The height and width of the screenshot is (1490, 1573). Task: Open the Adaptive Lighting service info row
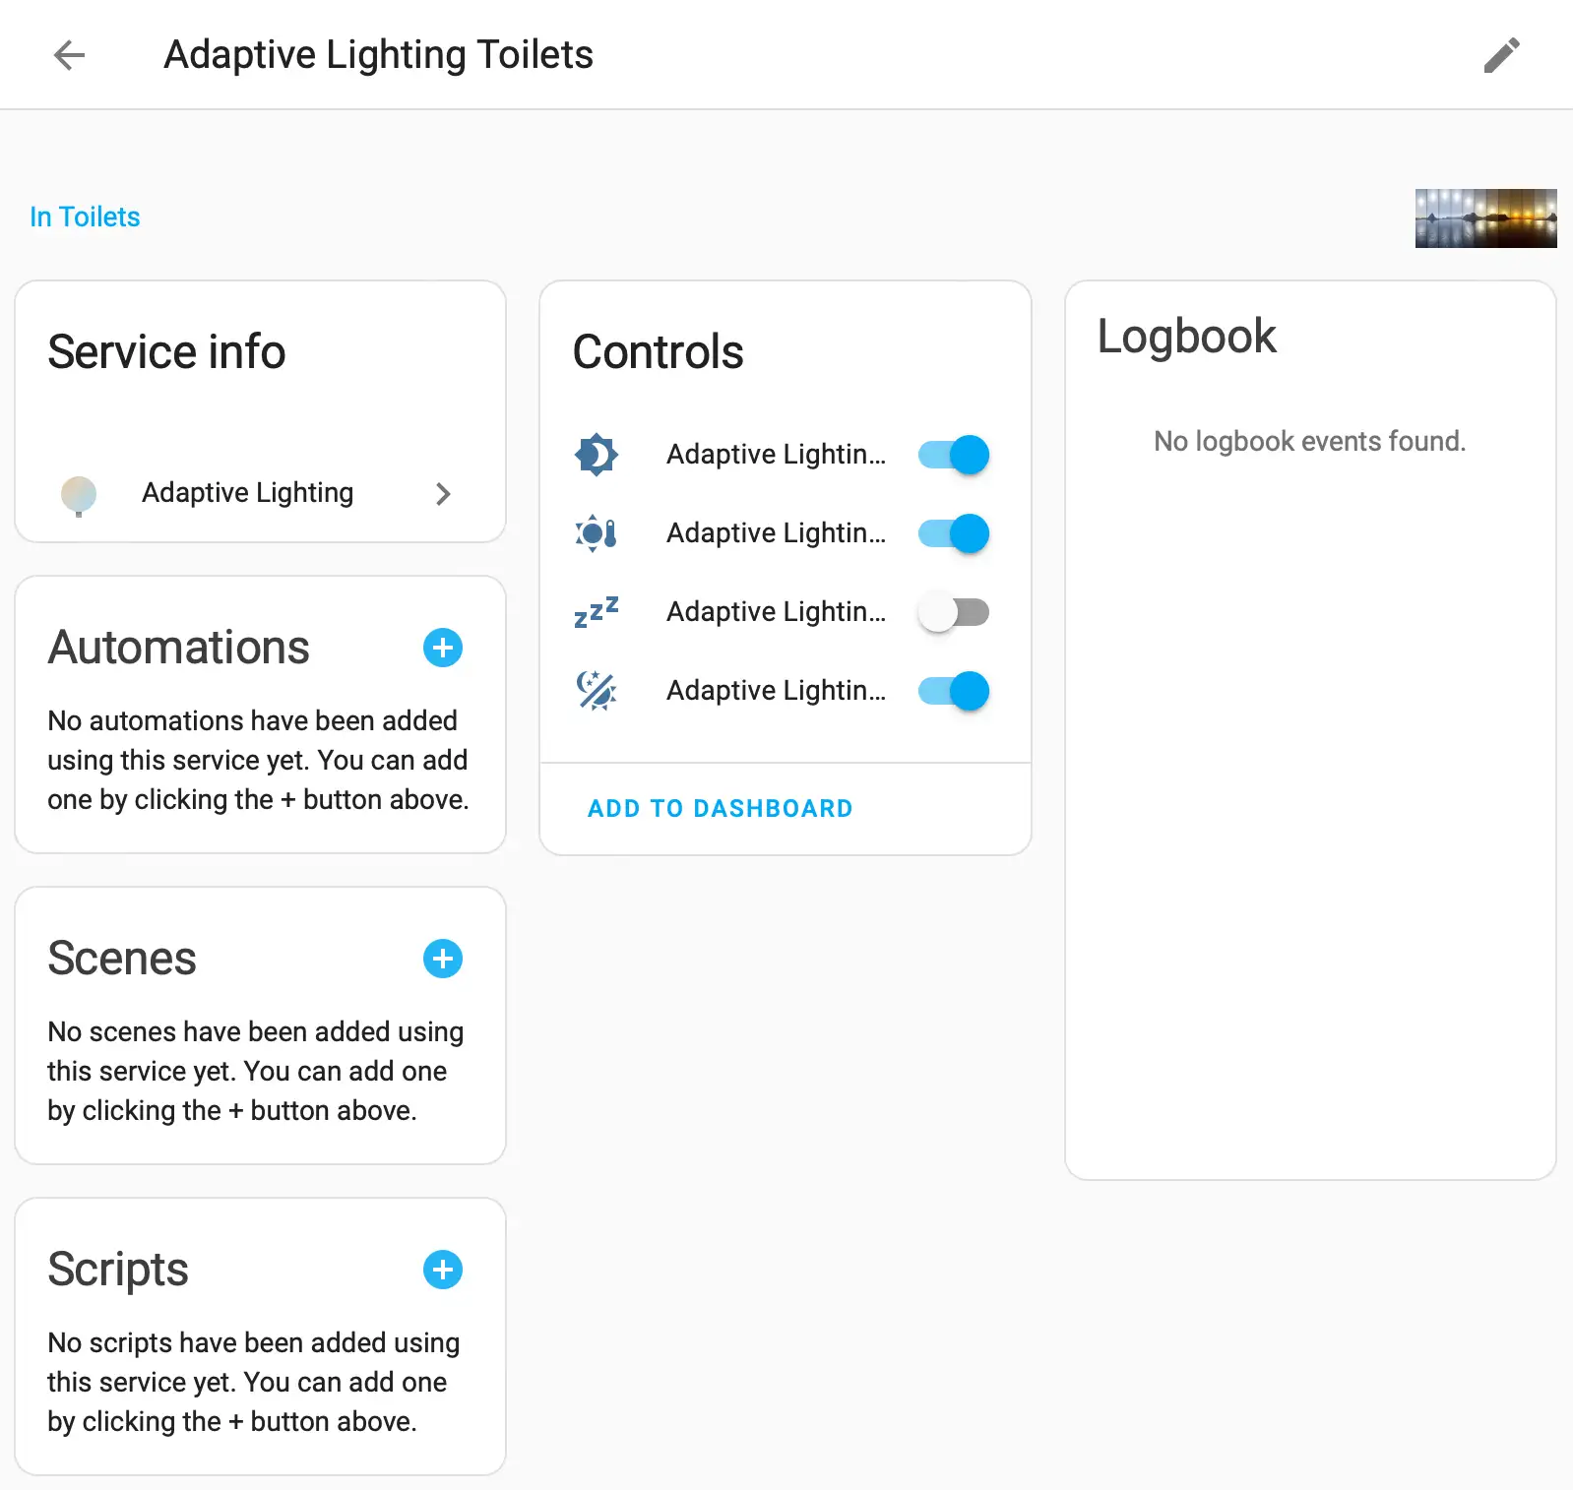point(247,493)
